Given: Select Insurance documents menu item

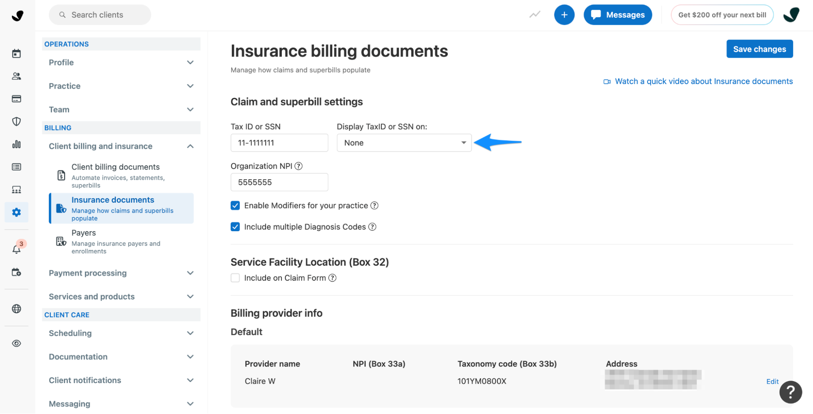Looking at the screenshot, I should 121,208.
